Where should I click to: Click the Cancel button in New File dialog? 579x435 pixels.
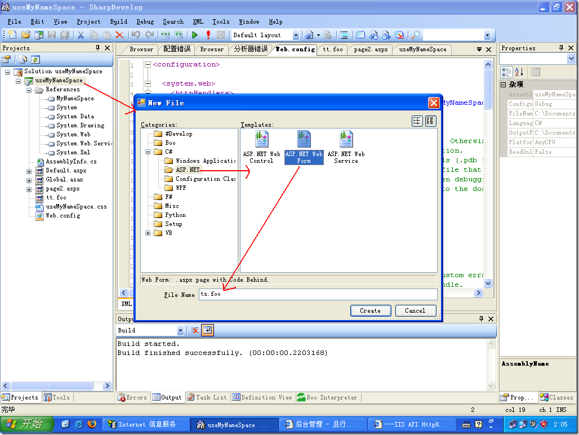click(x=415, y=310)
